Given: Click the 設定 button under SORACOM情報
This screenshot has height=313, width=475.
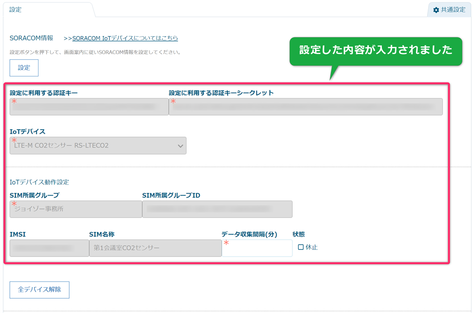Looking at the screenshot, I should pyautogui.click(x=24, y=68).
